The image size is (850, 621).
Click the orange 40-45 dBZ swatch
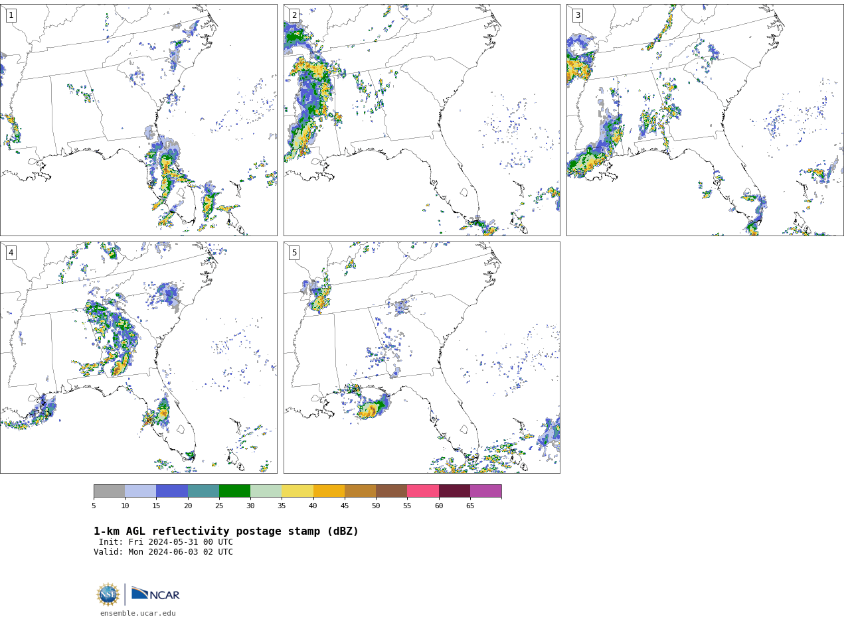pos(329,491)
